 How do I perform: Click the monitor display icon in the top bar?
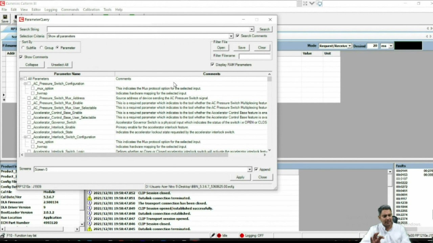click(x=319, y=3)
